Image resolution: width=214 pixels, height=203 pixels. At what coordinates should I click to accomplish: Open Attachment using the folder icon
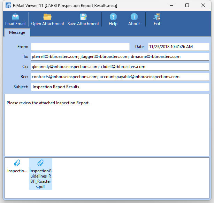[47, 17]
